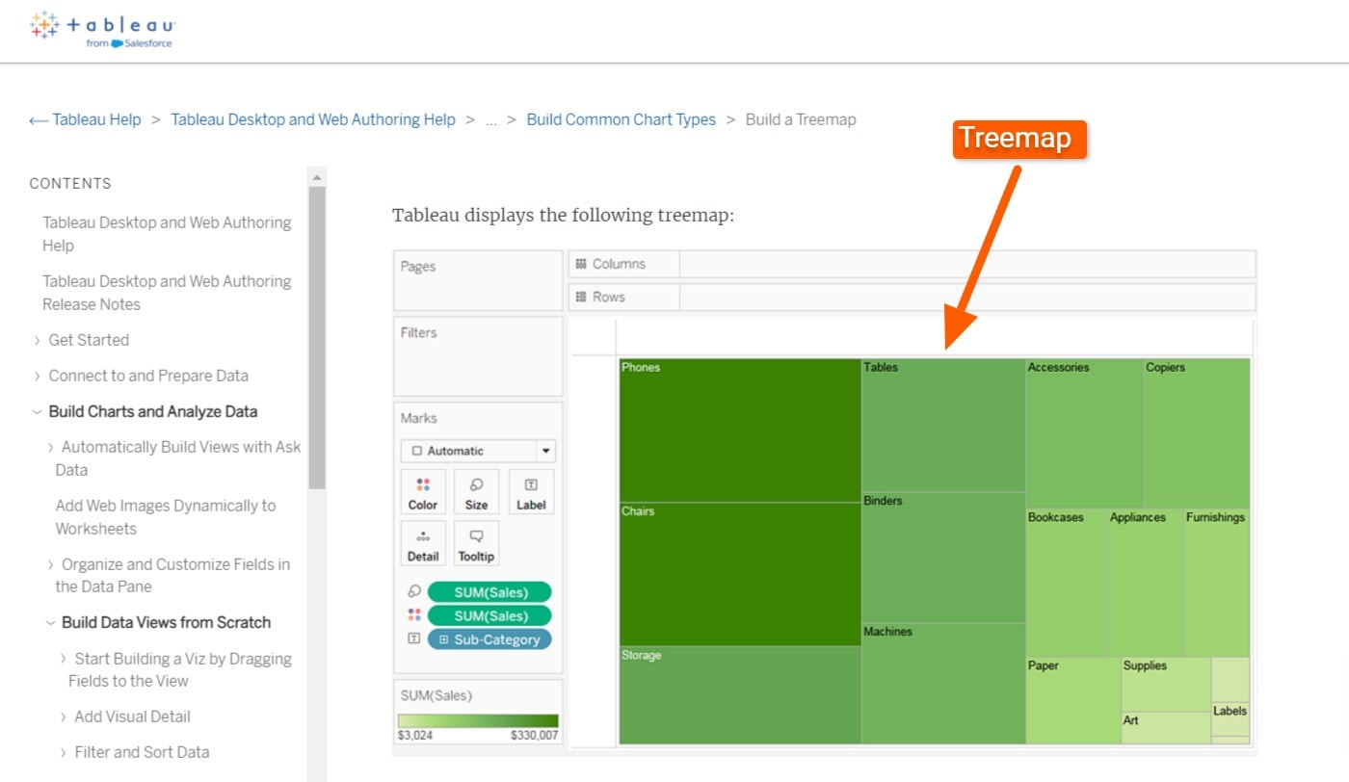Expand Filter and Sort Data item
The height and width of the screenshot is (782, 1349).
coord(65,753)
